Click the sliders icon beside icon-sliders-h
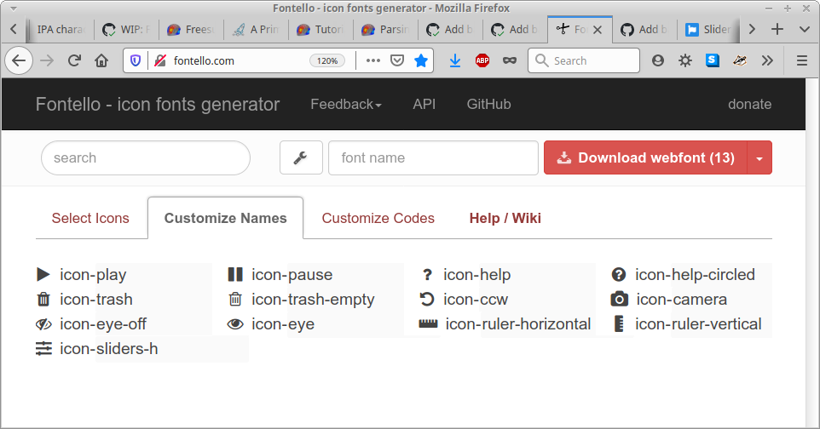 44,348
